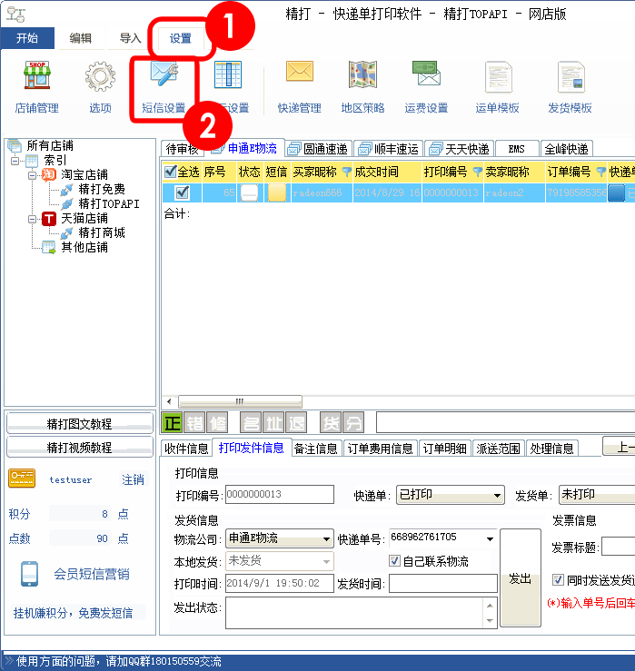Open 快递管理 envelope icon
The height and width of the screenshot is (671, 635).
point(300,72)
